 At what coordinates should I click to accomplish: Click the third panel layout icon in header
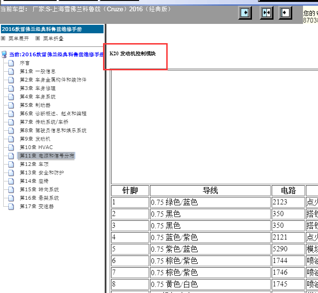[285, 13]
